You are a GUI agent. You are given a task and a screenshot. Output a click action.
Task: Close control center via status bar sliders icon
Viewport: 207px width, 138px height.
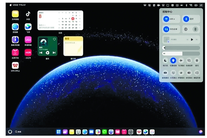[201, 5]
